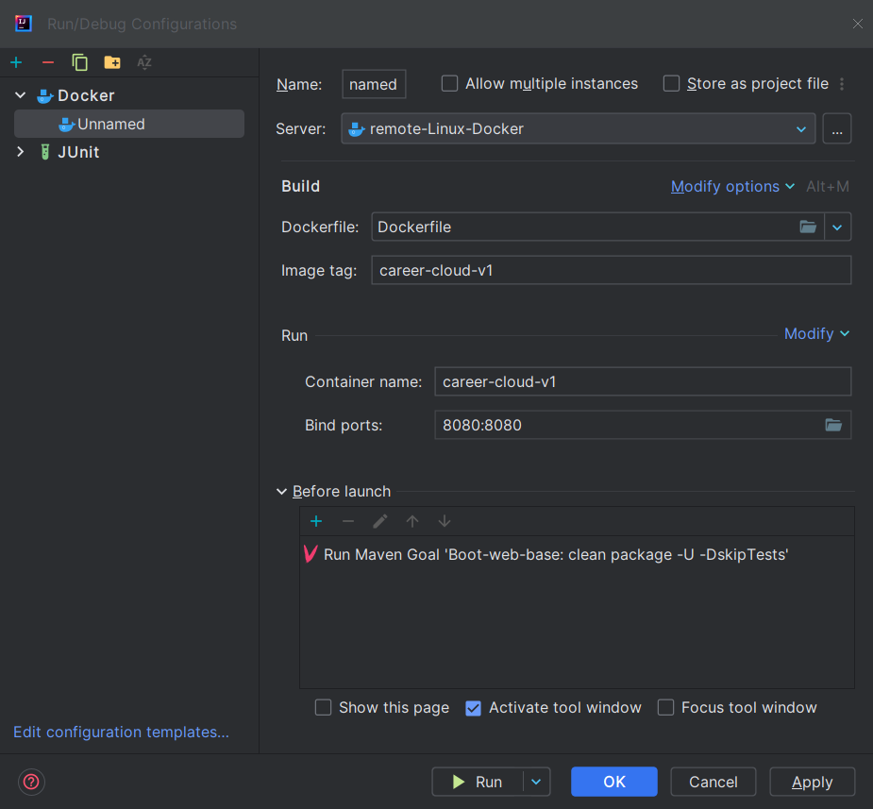Image resolution: width=873 pixels, height=809 pixels.
Task: Uncheck Activate tool window
Action: (474, 708)
